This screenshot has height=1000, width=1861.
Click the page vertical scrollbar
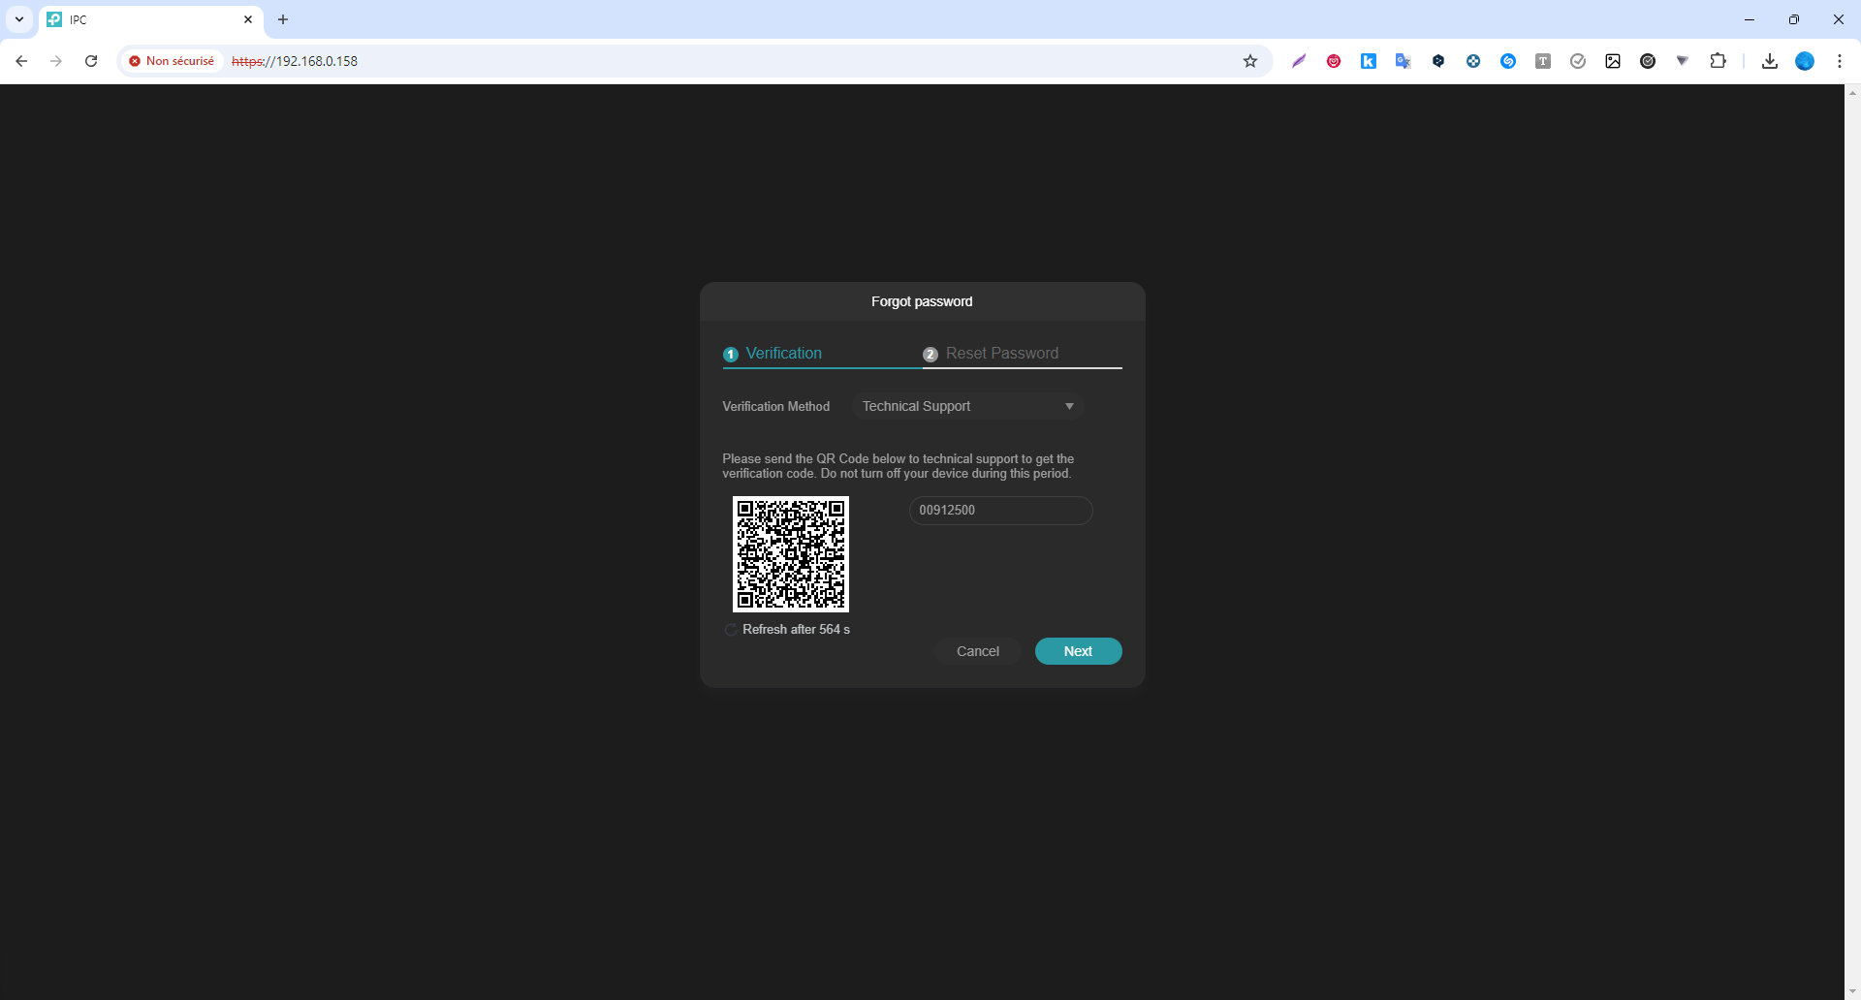pyautogui.click(x=1852, y=542)
